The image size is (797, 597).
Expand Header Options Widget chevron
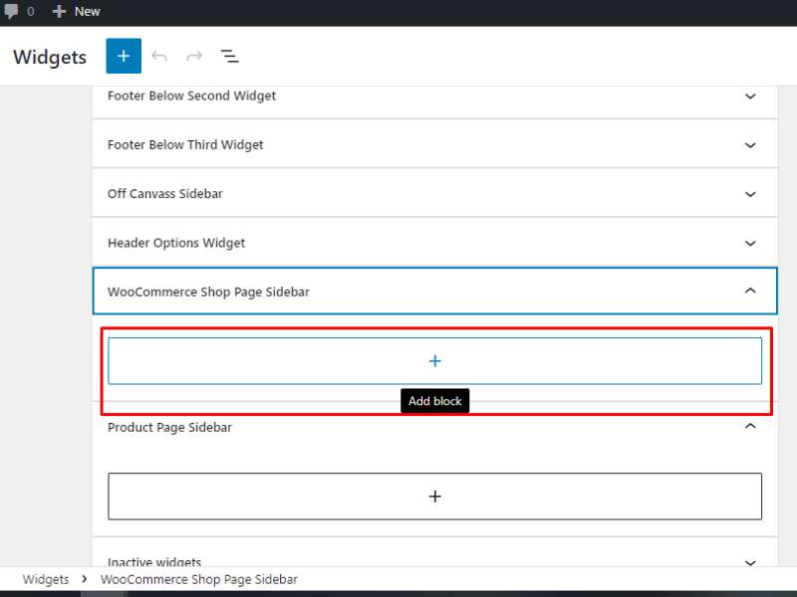[x=750, y=243]
